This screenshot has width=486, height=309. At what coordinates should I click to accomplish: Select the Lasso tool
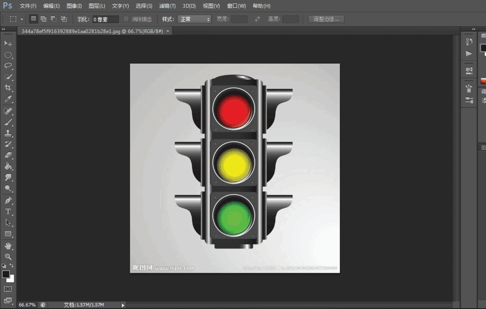(8, 66)
